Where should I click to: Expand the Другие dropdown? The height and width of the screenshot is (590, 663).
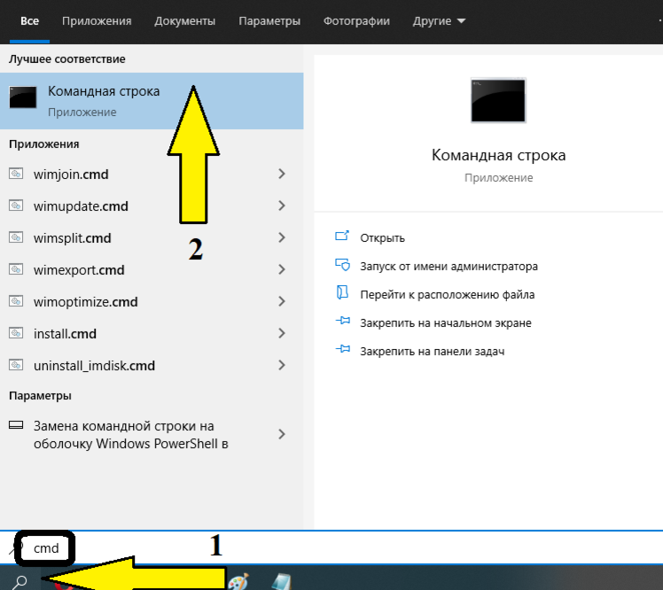[x=439, y=21]
